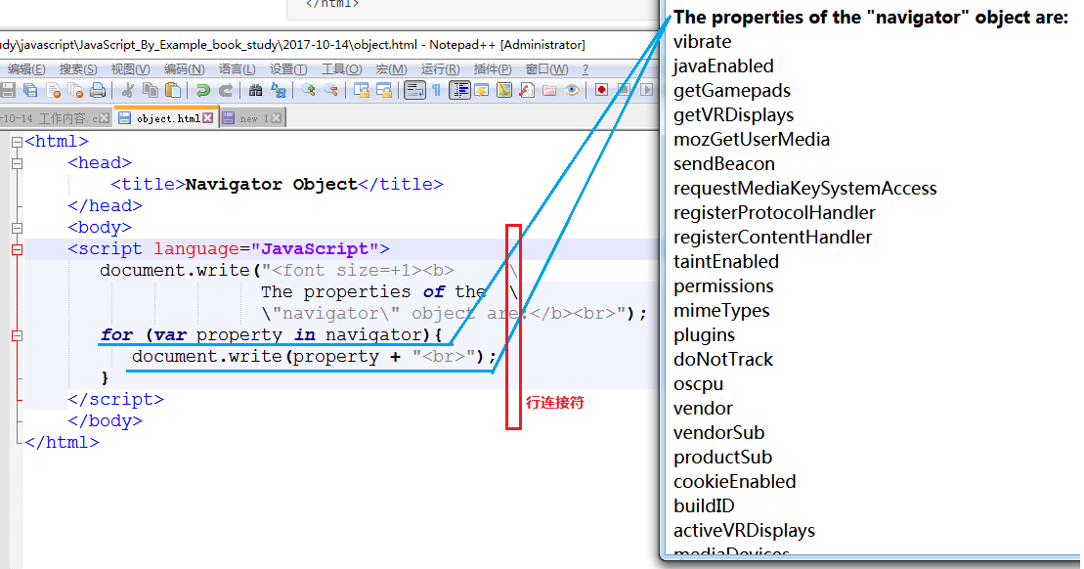
Task: Click the Paste icon in the toolbar
Action: coord(172,90)
